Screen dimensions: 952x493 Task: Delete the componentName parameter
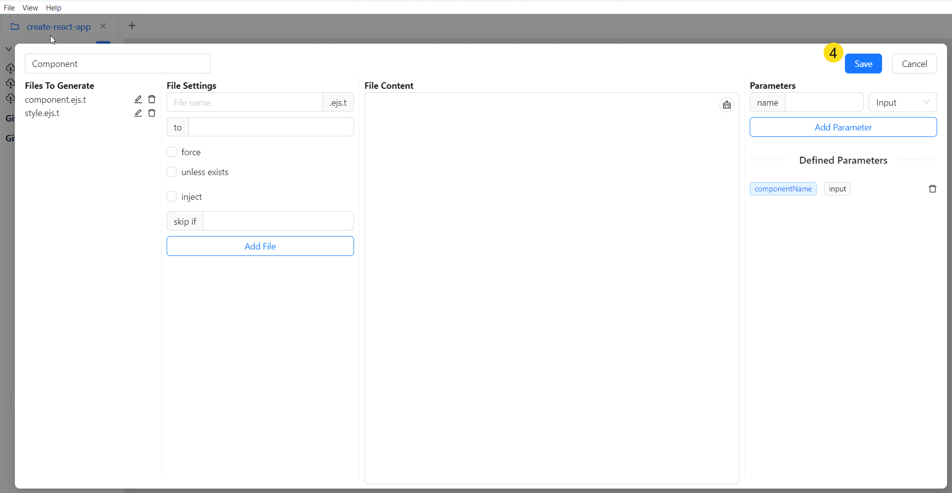click(932, 189)
